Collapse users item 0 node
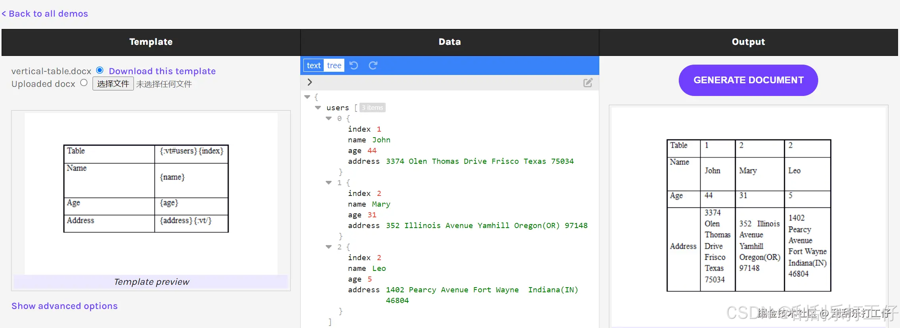The height and width of the screenshot is (328, 900). [x=328, y=118]
